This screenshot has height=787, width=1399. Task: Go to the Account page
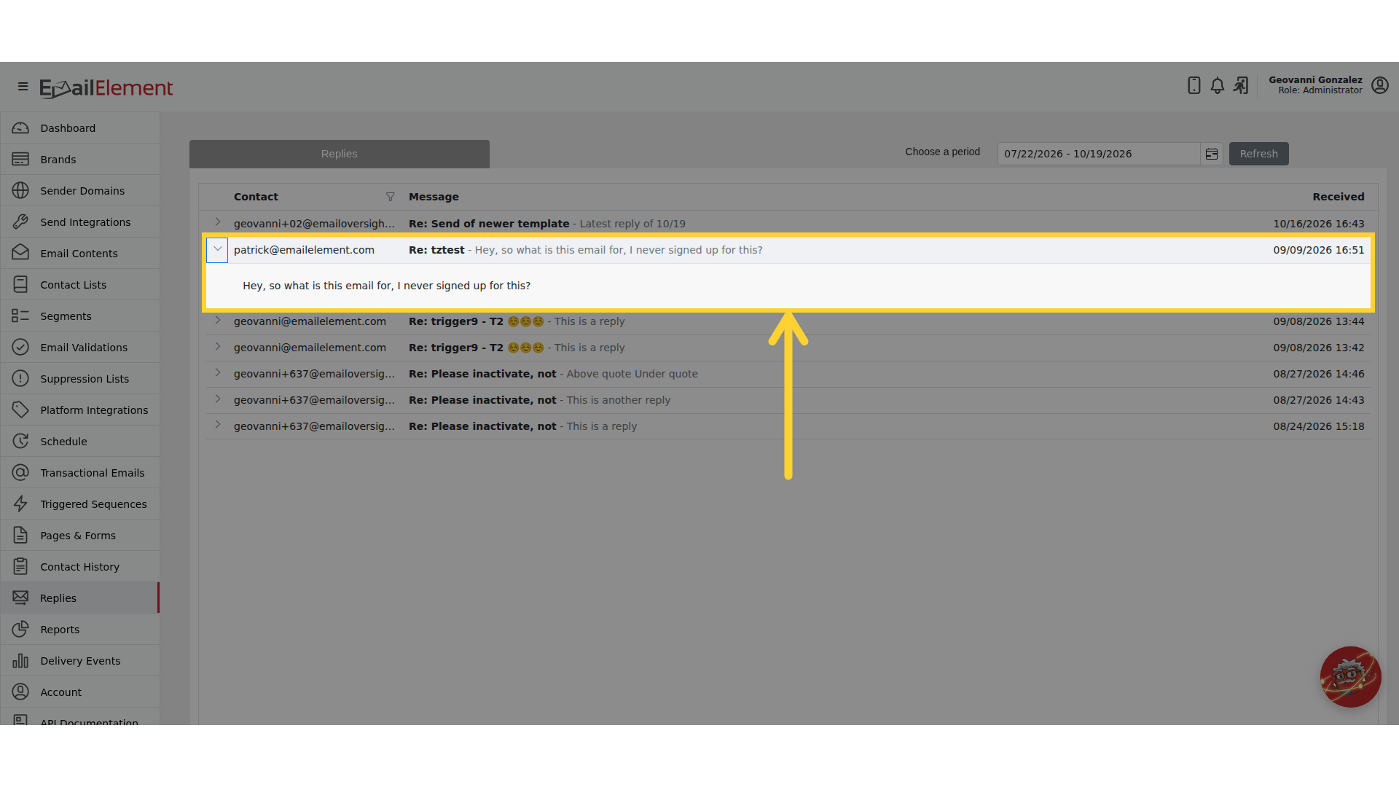80,692
